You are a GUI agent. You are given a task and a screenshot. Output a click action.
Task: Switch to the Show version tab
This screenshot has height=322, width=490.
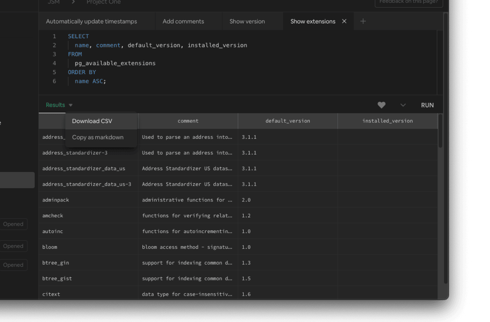247,21
